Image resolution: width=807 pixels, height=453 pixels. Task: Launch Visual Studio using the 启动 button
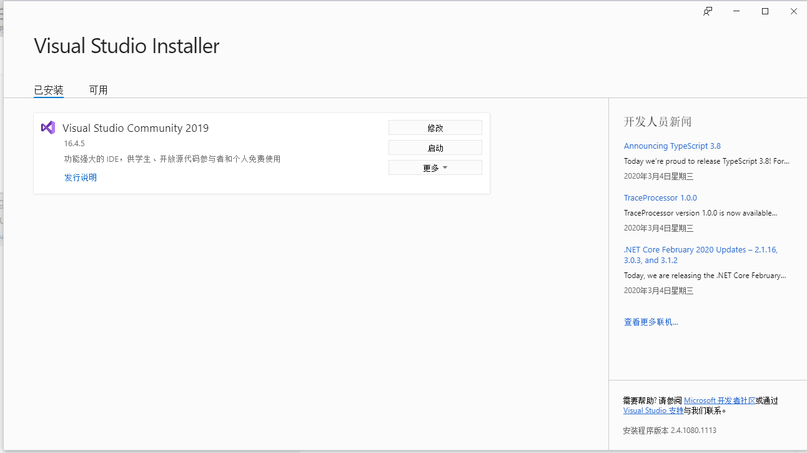[435, 147]
